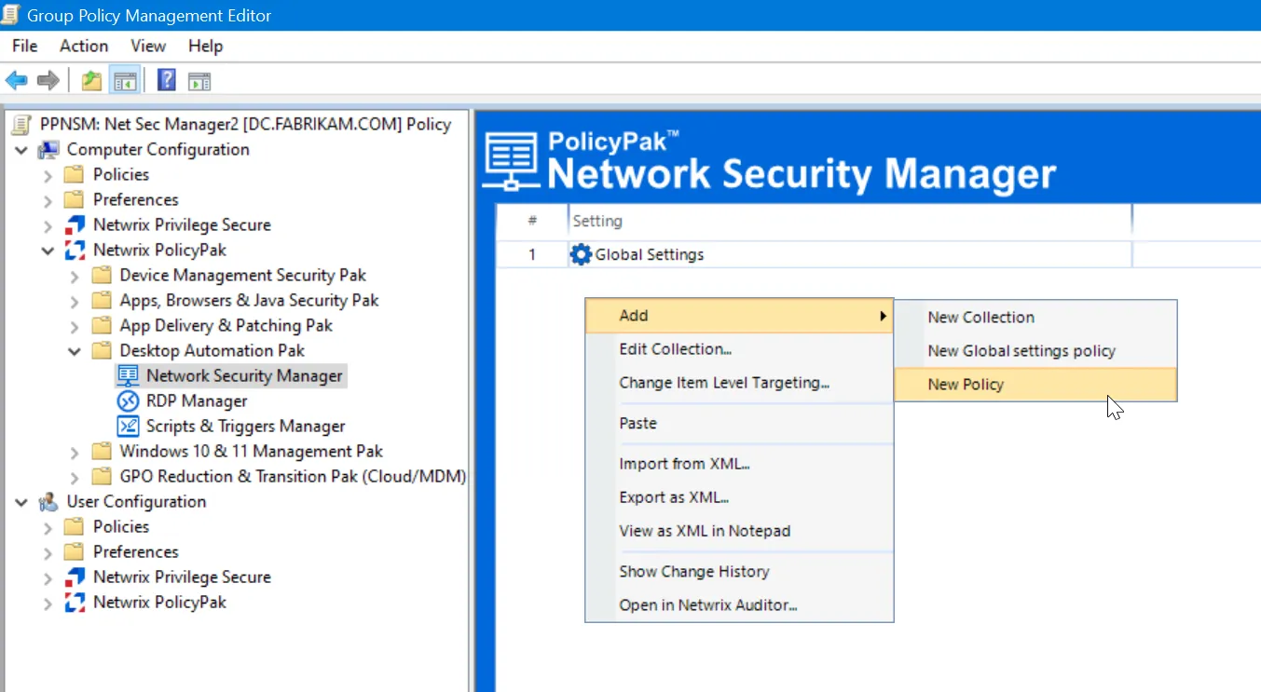1261x692 pixels.
Task: Expand the Device Management Security Pak node
Action: point(75,276)
